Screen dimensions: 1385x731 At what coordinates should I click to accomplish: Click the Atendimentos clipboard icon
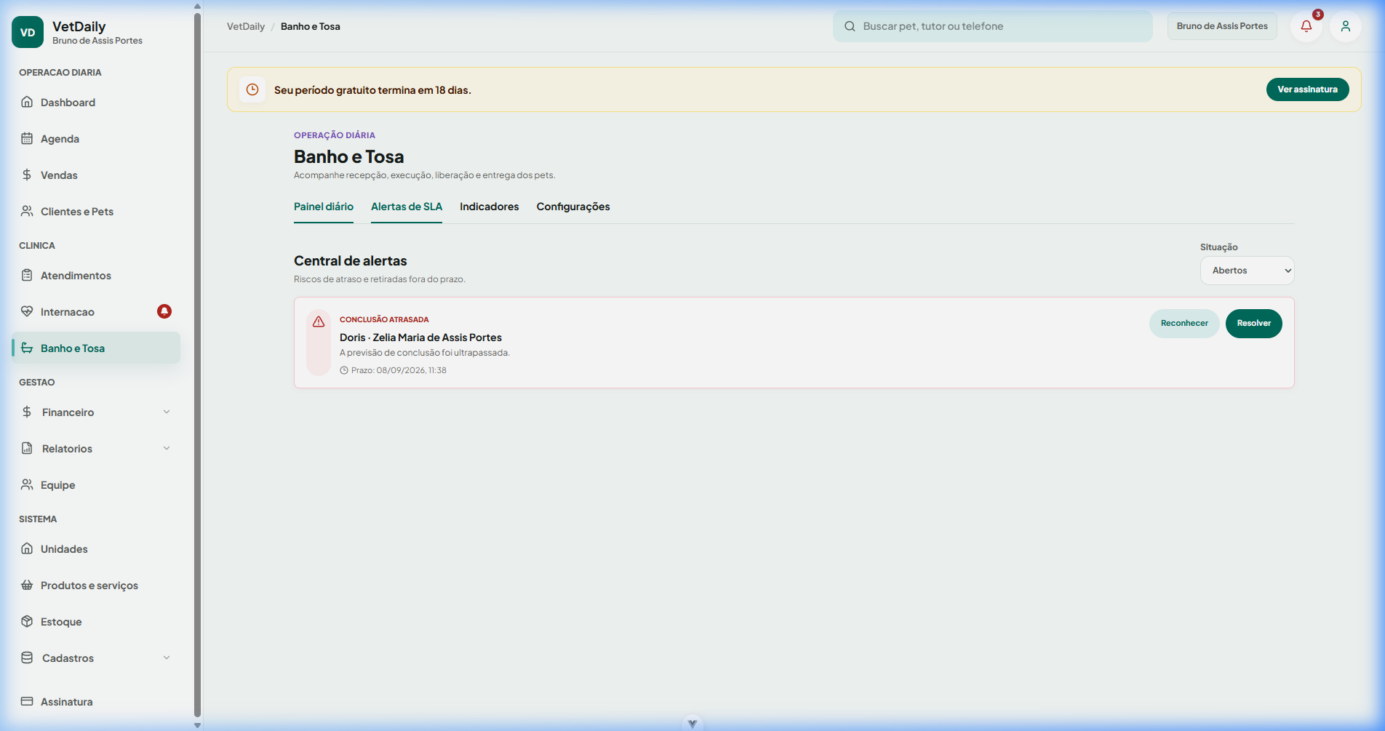tap(27, 275)
